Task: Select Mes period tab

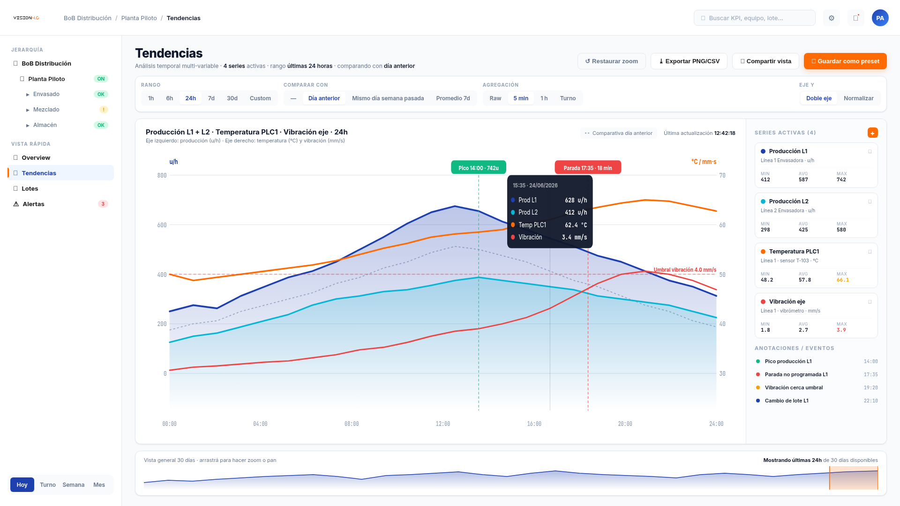Action: coord(99,485)
